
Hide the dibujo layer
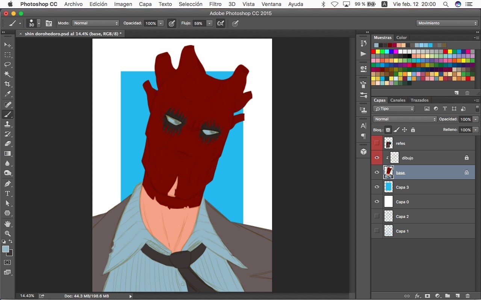377,158
